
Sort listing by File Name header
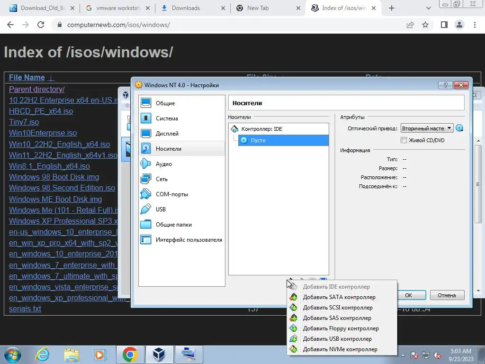[x=27, y=77]
